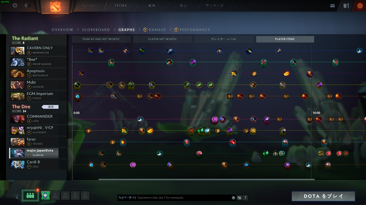Select the Pudge hero portrait
Image resolution: width=366 pixels, height=205 pixels.
(x=17, y=96)
